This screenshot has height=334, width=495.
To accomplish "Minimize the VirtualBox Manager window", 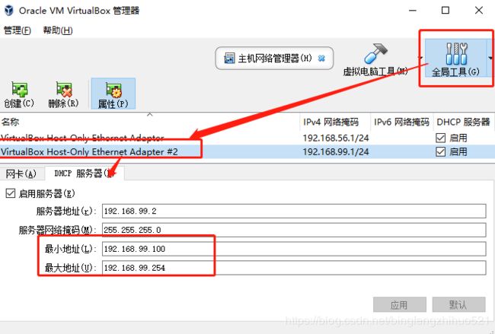I will coord(413,11).
